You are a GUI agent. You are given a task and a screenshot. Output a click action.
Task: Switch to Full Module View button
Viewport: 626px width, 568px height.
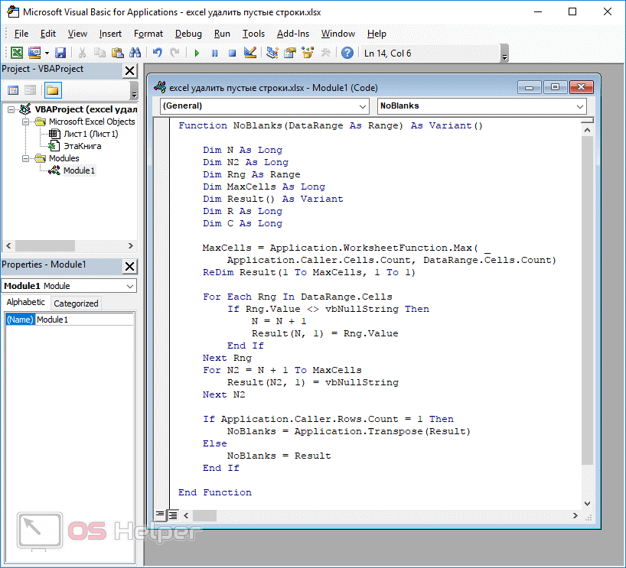point(173,514)
